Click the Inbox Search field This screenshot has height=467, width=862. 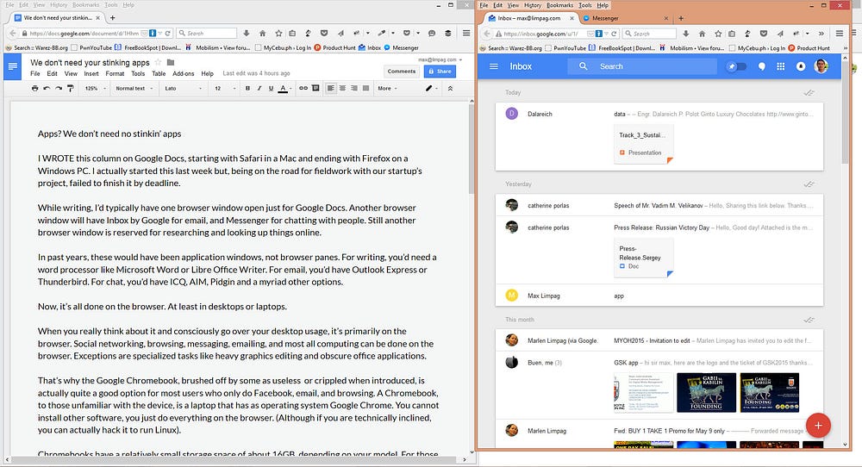[x=642, y=66]
